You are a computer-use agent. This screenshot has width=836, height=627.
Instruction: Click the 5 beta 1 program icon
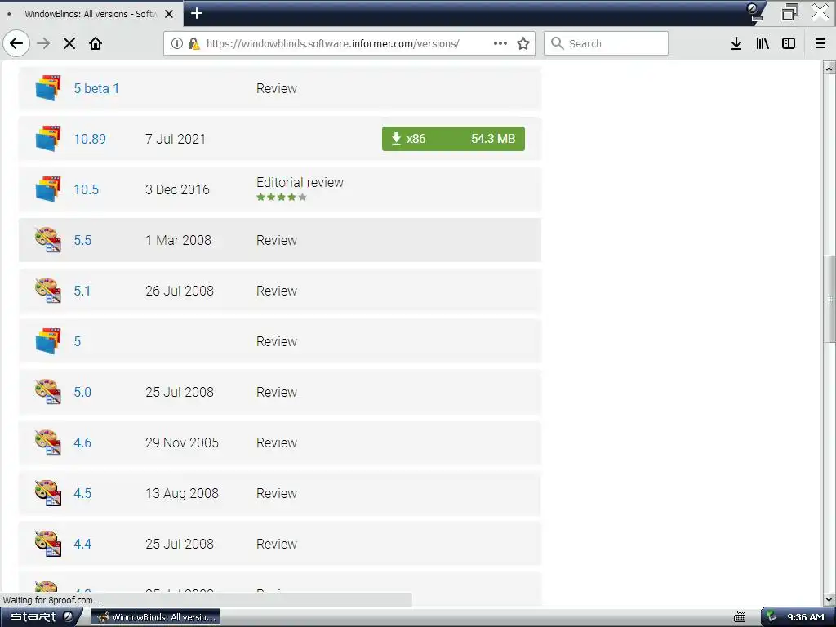pyautogui.click(x=48, y=88)
